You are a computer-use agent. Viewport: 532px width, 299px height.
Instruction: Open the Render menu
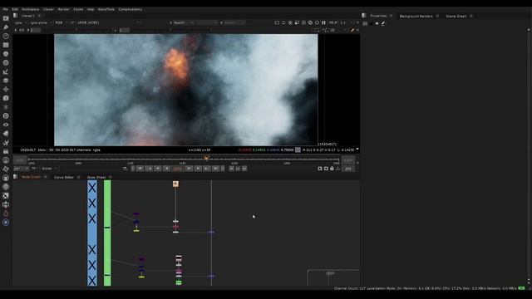pos(63,9)
